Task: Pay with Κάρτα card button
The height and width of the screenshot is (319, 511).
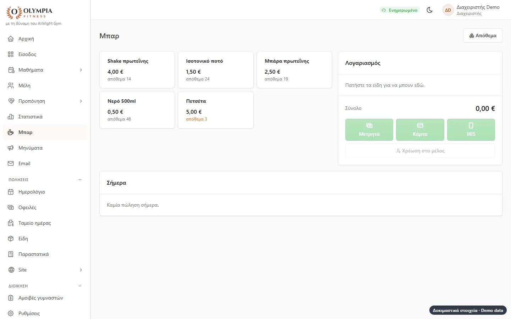Action: point(420,130)
